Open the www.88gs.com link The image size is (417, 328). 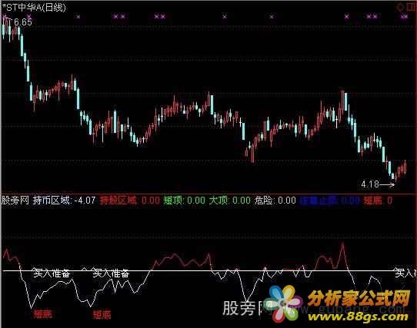pos(358,316)
